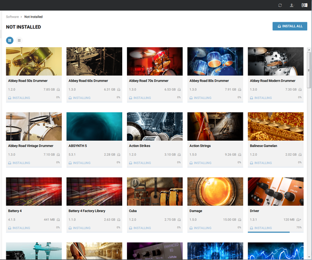Open Abbey Road Vintage Drummer thumbnail
This screenshot has width=312, height=260.
tap(34, 127)
